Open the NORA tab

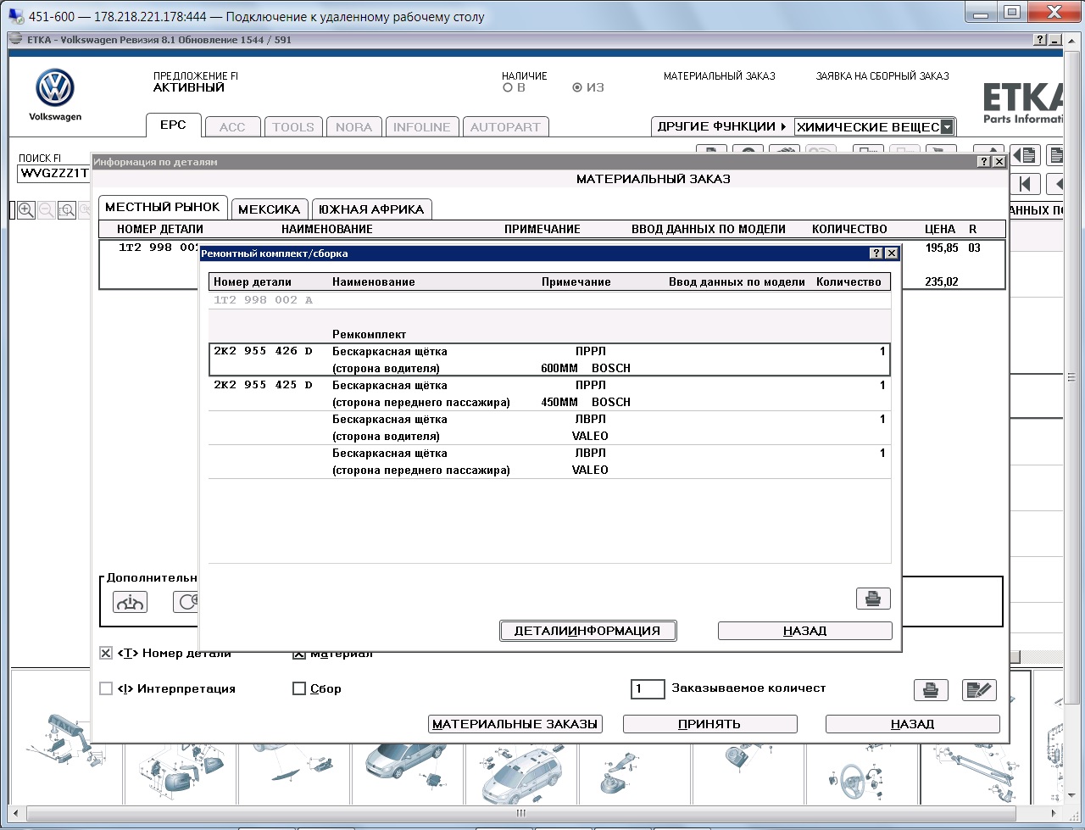[353, 127]
